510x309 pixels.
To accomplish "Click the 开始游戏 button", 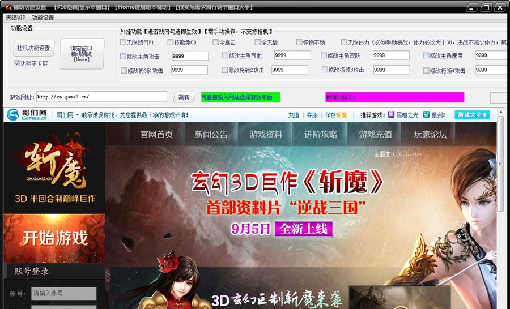I will coord(54,238).
